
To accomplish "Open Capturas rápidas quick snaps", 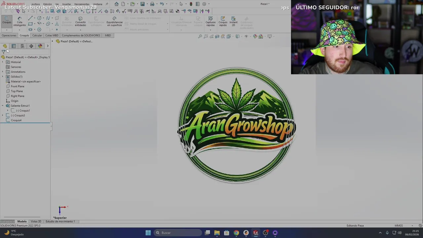I will click(x=211, y=21).
